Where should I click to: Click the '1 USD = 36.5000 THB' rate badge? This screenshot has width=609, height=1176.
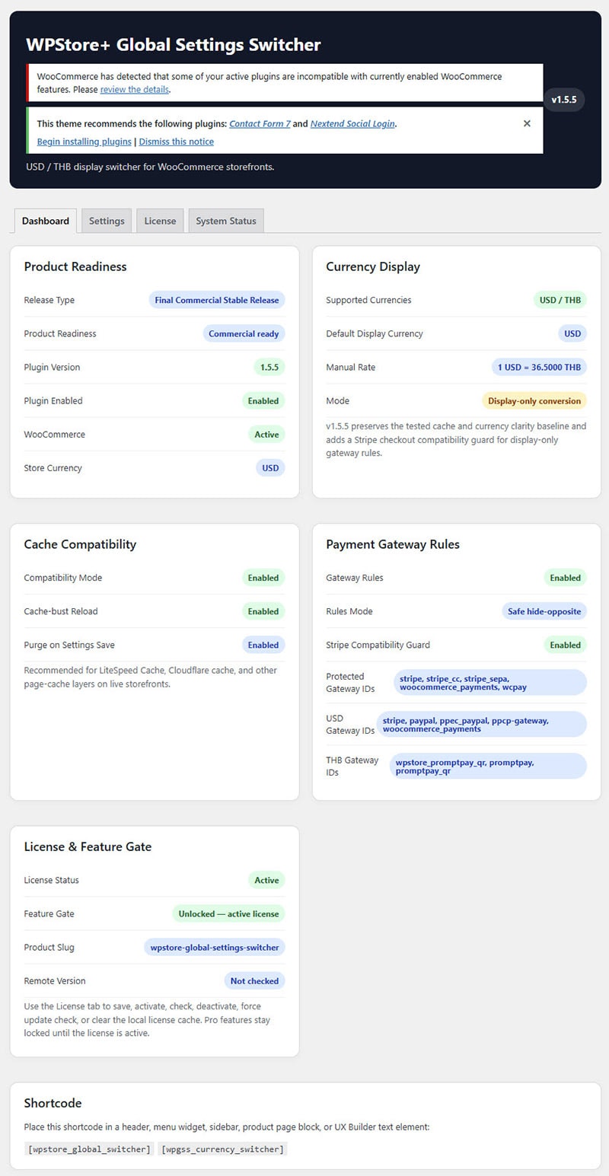pos(540,367)
